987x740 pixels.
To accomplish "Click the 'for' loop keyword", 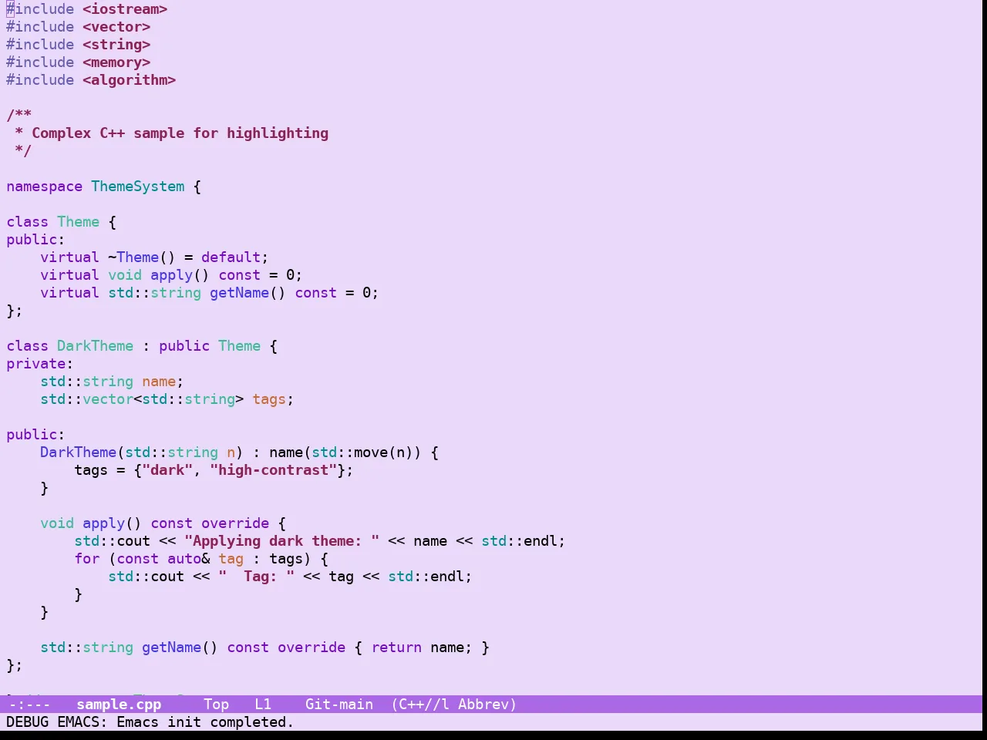I will click(x=86, y=559).
